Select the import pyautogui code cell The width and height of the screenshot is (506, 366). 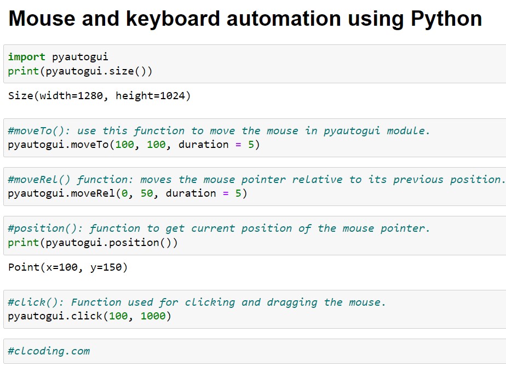[x=255, y=64]
